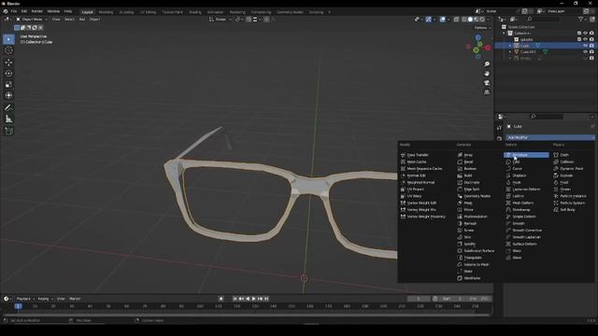The height and width of the screenshot is (336, 598).
Task: Toggle render camera icon for Cube.001
Action: pyautogui.click(x=591, y=52)
